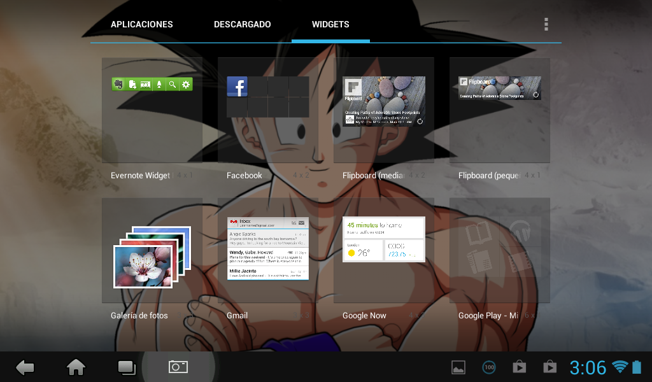
Task: Click refresh icon on Flipboard small widget
Action: point(535,95)
